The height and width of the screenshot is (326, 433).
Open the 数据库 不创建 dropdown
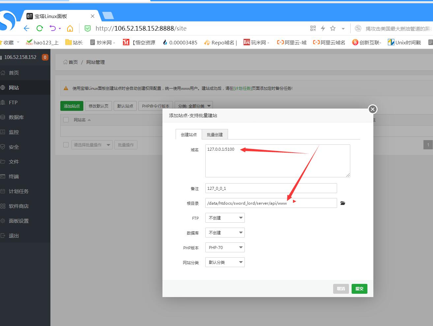click(x=225, y=233)
